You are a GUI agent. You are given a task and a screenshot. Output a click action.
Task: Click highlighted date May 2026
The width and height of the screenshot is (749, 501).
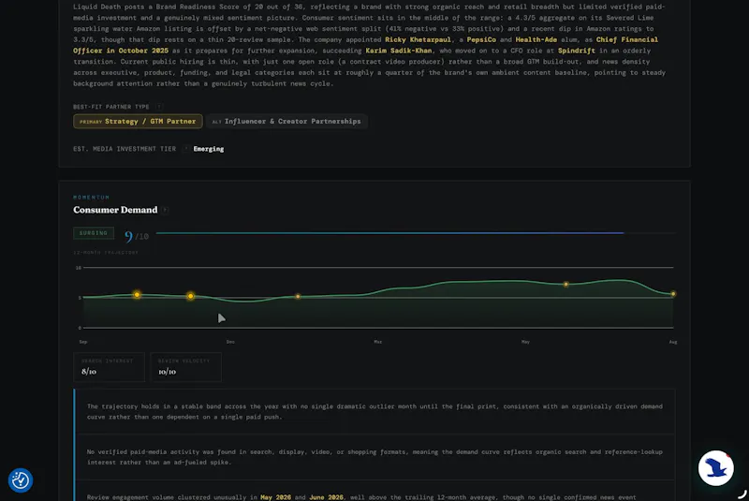tap(275, 497)
